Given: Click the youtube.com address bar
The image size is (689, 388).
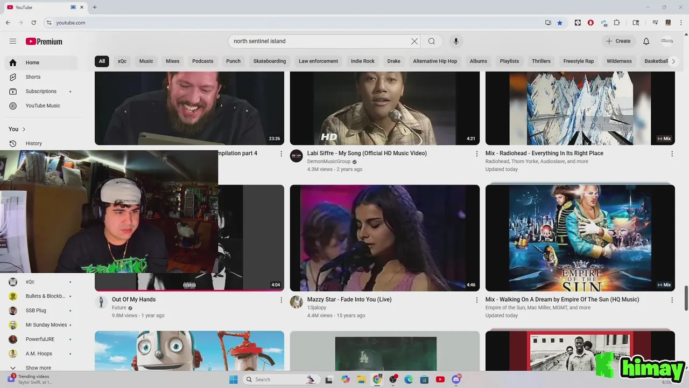Looking at the screenshot, I should (x=291, y=23).
